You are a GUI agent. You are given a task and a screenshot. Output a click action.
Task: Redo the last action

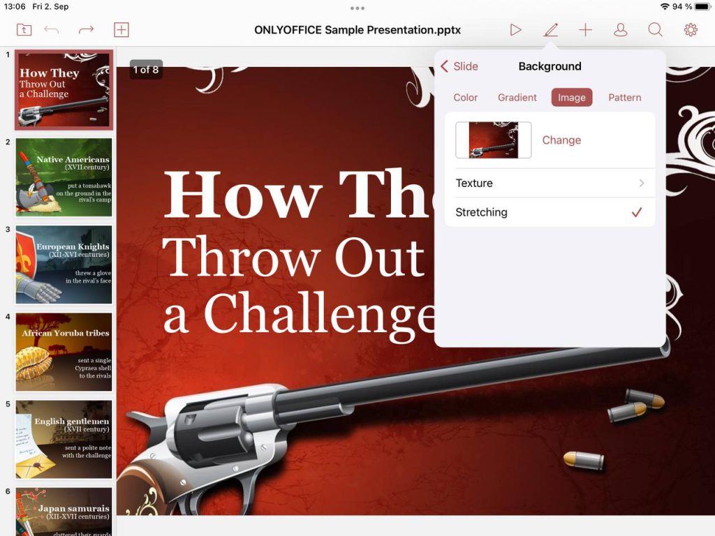point(86,30)
